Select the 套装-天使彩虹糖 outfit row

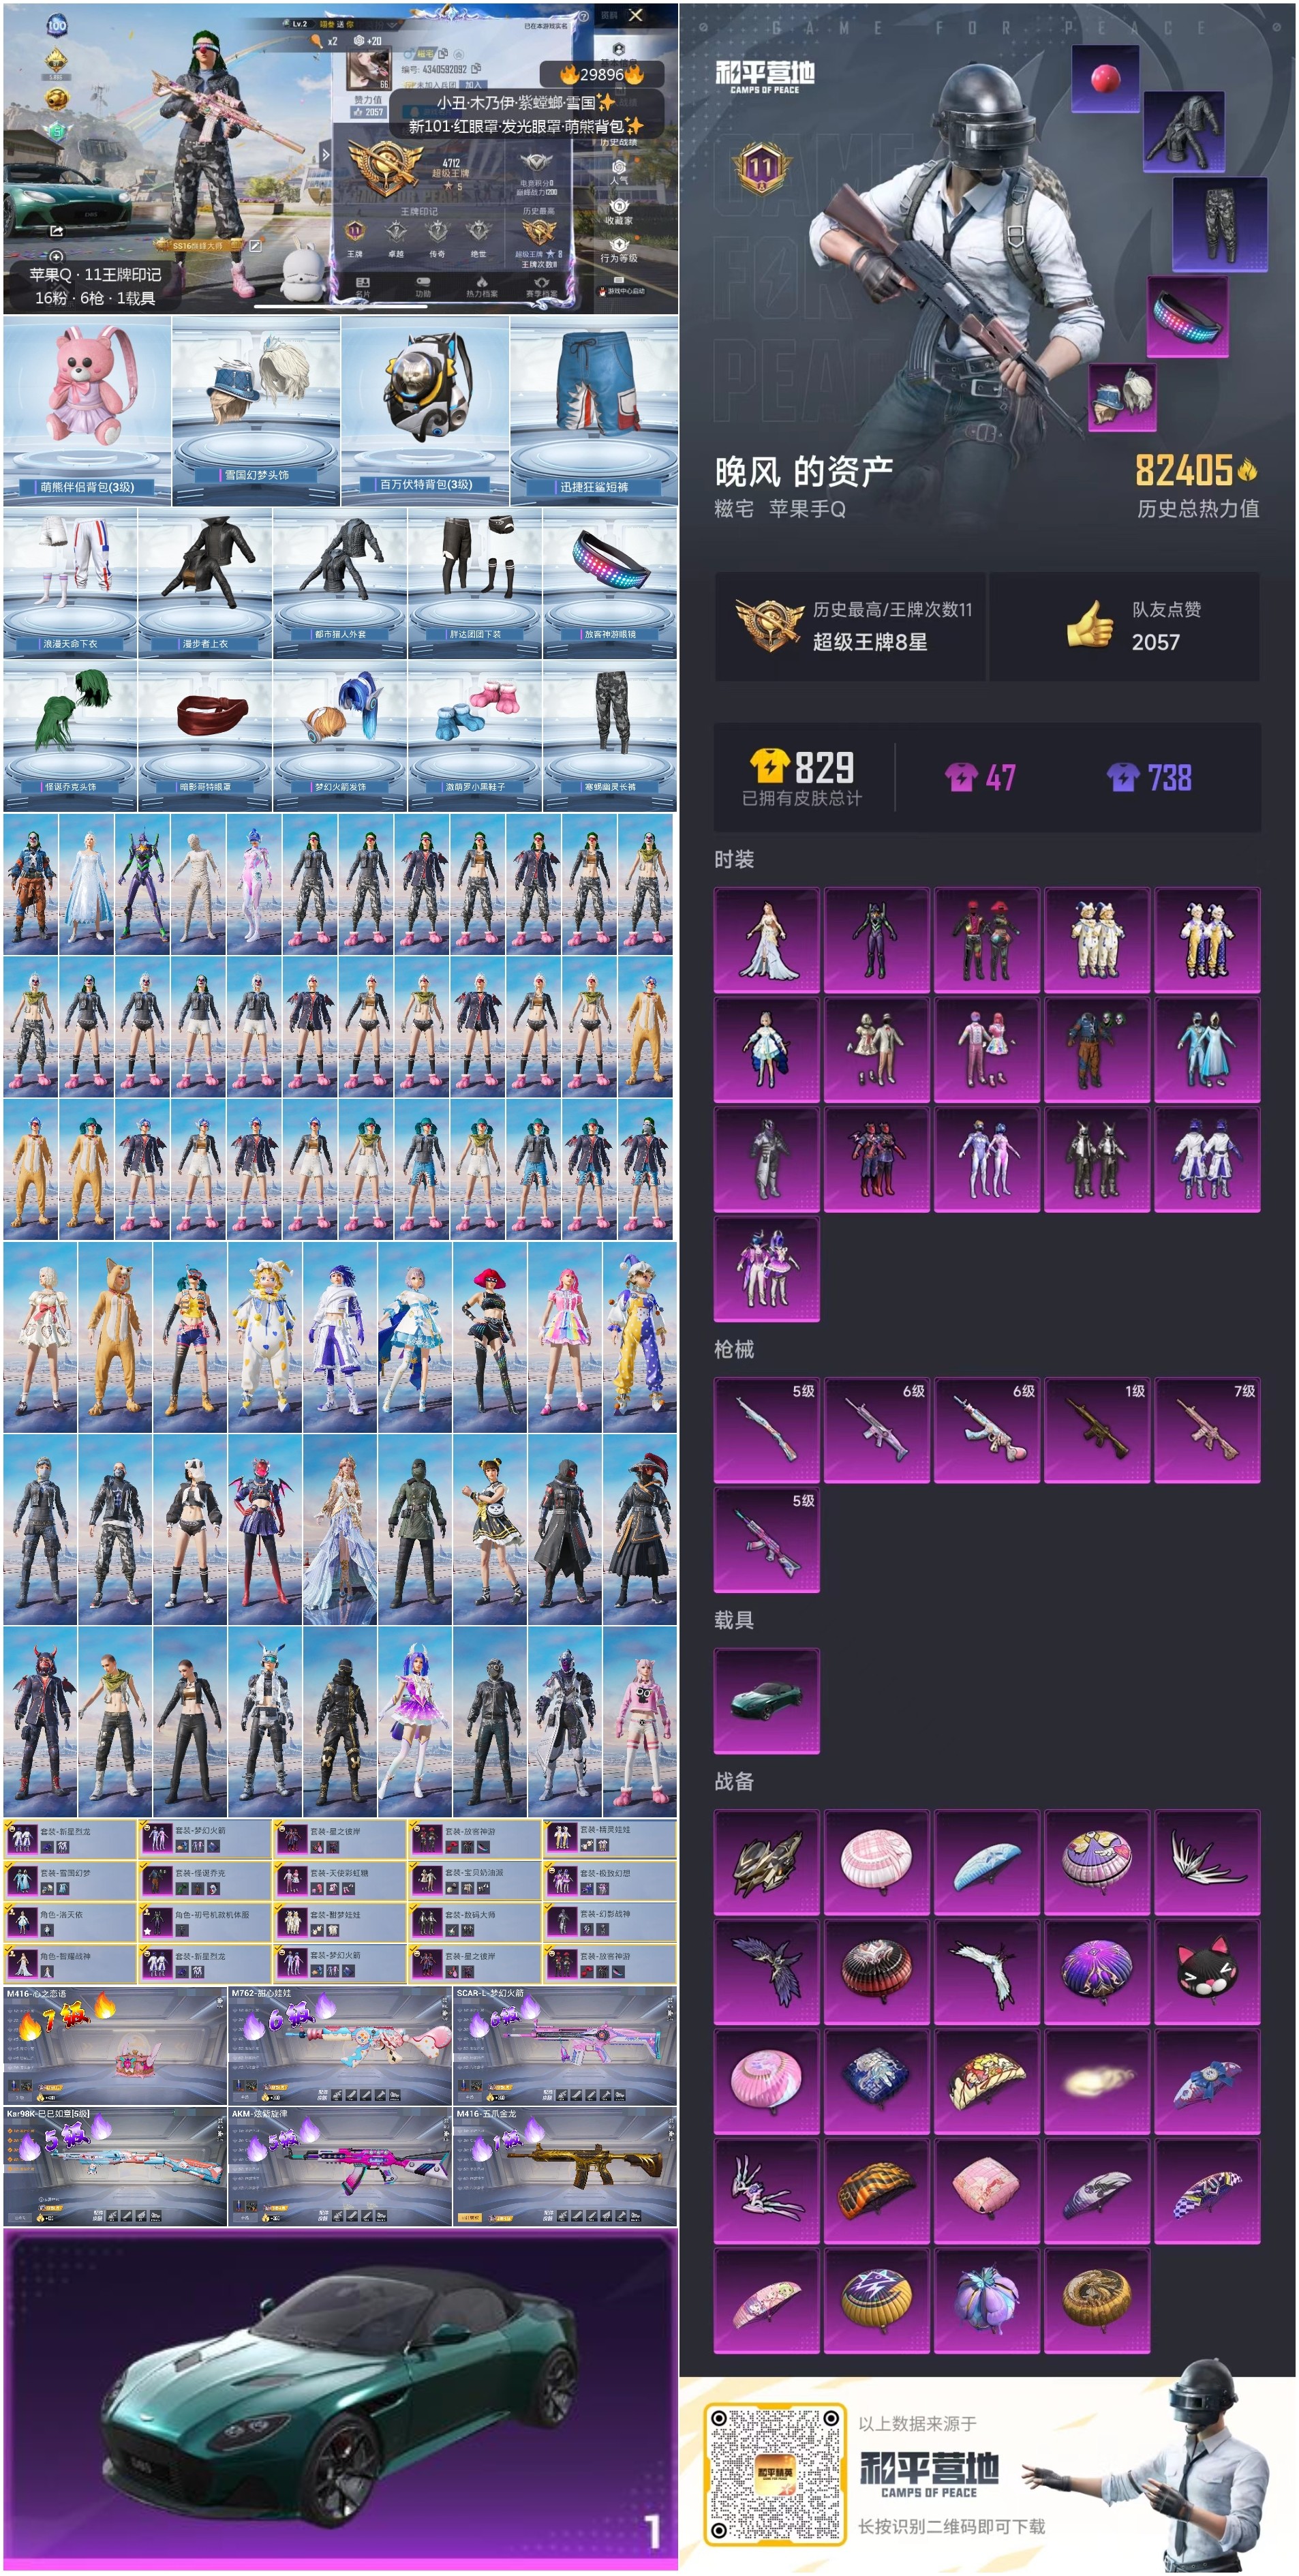(340, 1880)
